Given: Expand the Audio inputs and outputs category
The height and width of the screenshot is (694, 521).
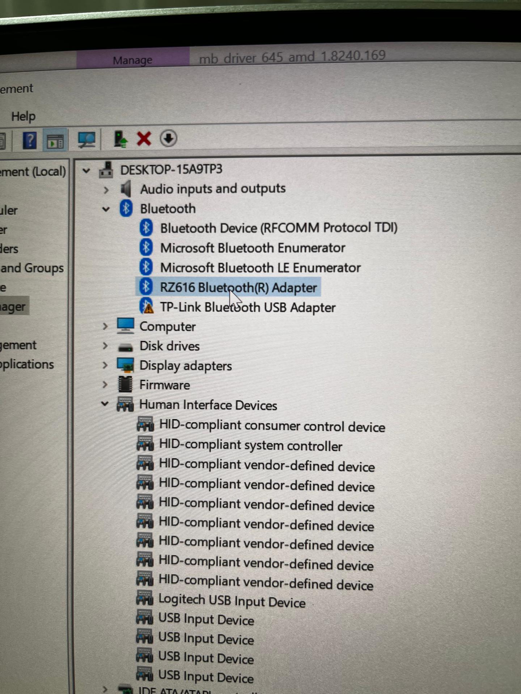Looking at the screenshot, I should coord(106,190).
